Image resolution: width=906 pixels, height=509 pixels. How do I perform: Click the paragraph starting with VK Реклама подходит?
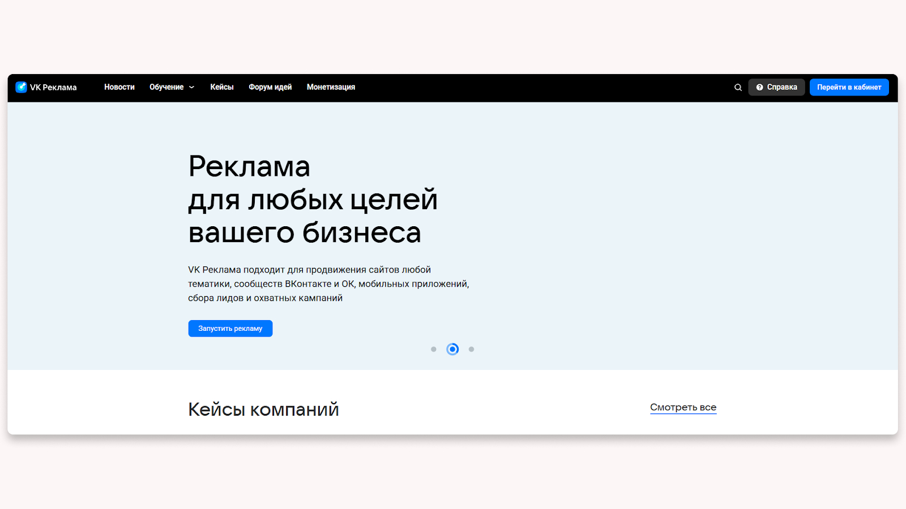pos(328,284)
